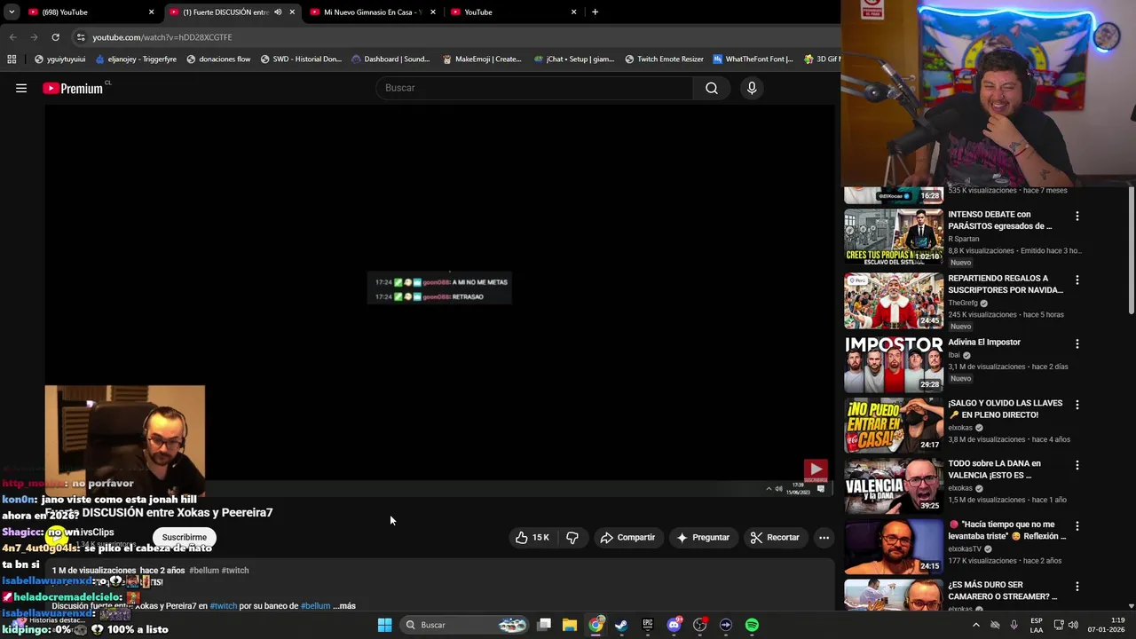Mute tab via speaker icon on tab
Screen dimensions: 1136x639
[278, 12]
